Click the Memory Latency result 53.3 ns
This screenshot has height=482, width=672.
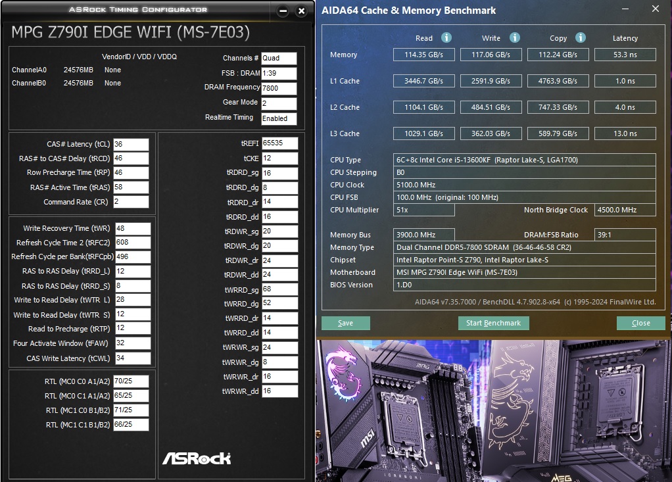[625, 55]
